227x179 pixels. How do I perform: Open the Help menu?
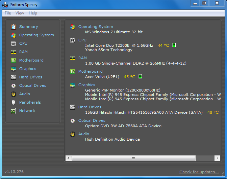point(33,13)
